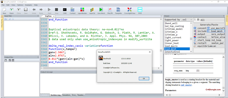The image size is (228, 98).
Task: Click the wizard list scroll down arrow
Action: point(191,51)
